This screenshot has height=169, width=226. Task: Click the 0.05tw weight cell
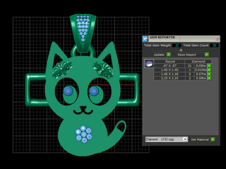coord(201,66)
